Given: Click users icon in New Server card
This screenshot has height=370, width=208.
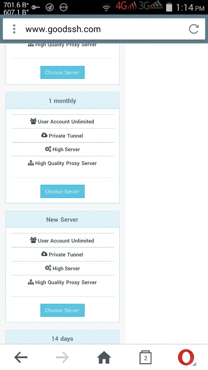Looking at the screenshot, I should point(33,240).
